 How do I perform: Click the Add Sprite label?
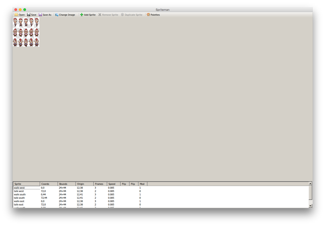click(x=90, y=15)
